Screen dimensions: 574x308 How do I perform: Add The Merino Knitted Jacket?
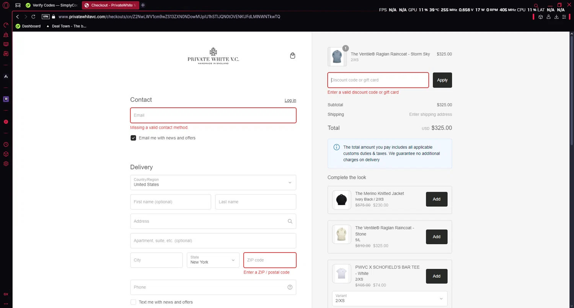pos(437,199)
